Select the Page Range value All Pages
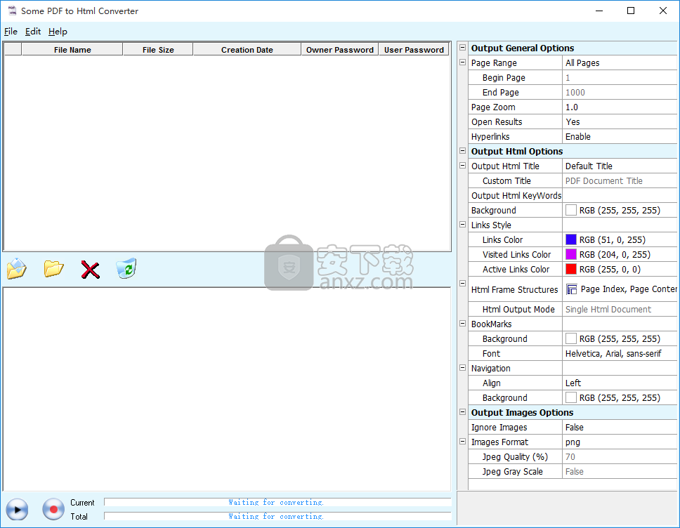 pyautogui.click(x=620, y=63)
